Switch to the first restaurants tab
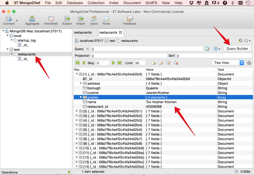The height and width of the screenshot is (175, 254). [x=83, y=33]
